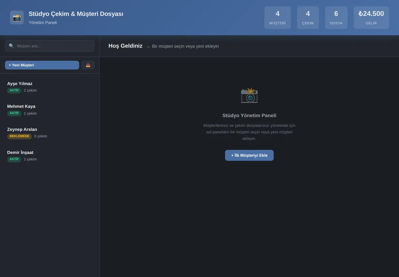Click the GELİR ₺24.500 stat card

pyautogui.click(x=371, y=18)
